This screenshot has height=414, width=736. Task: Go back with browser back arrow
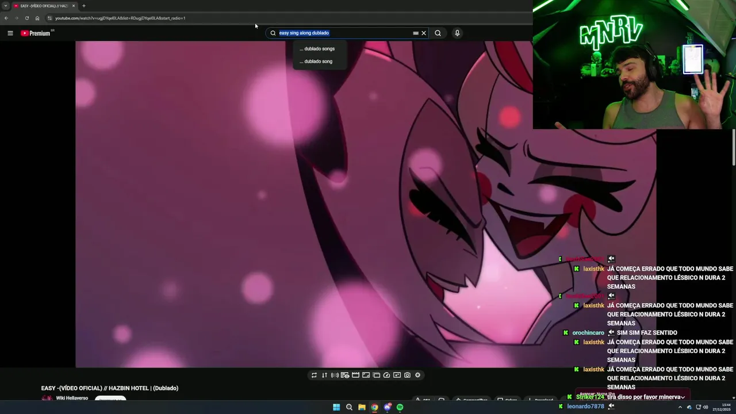click(6, 18)
